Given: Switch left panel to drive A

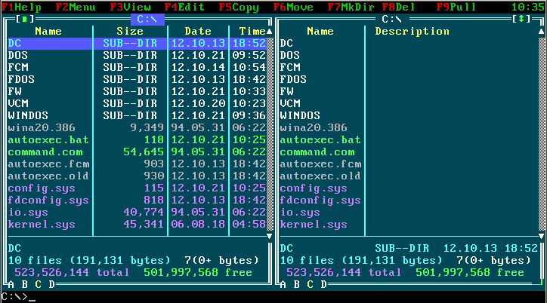Looking at the screenshot, I should pyautogui.click(x=11, y=284).
